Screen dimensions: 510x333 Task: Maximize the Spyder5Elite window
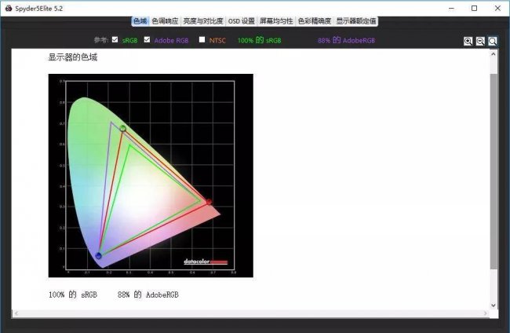pos(474,8)
